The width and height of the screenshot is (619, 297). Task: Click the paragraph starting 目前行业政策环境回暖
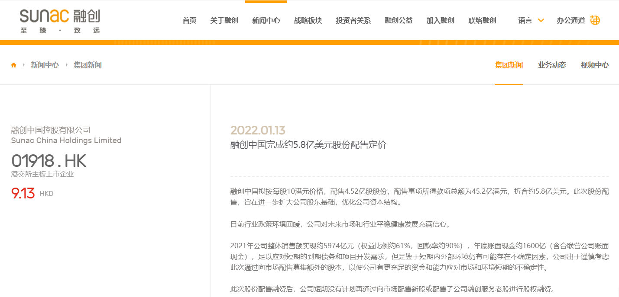point(341,224)
